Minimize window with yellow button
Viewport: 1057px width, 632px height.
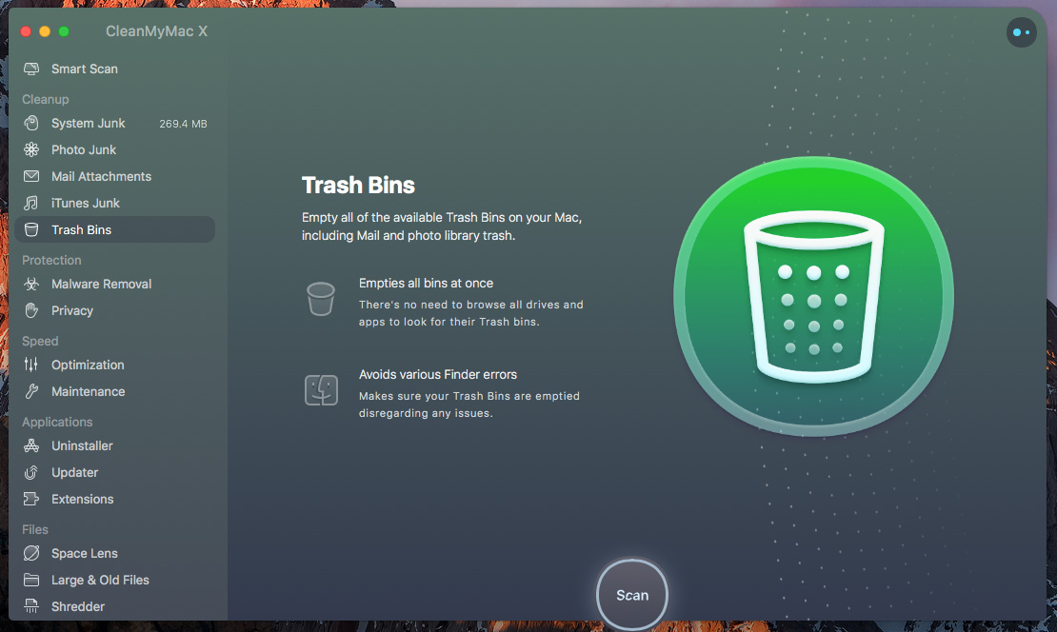point(45,31)
